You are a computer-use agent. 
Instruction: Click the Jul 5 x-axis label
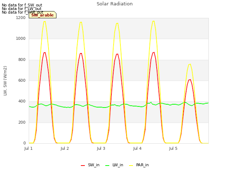[x=173, y=148]
